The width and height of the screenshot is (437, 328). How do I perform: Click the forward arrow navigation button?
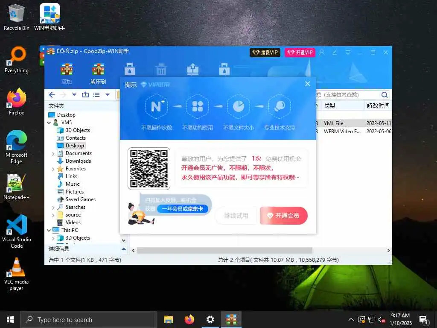point(63,95)
